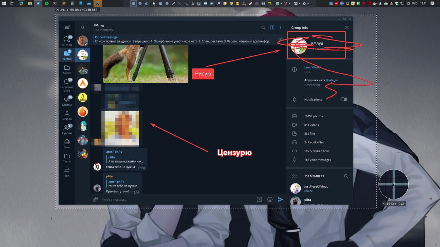
Task: Open the 18:11 clock in system tray
Action: [x=423, y=3]
